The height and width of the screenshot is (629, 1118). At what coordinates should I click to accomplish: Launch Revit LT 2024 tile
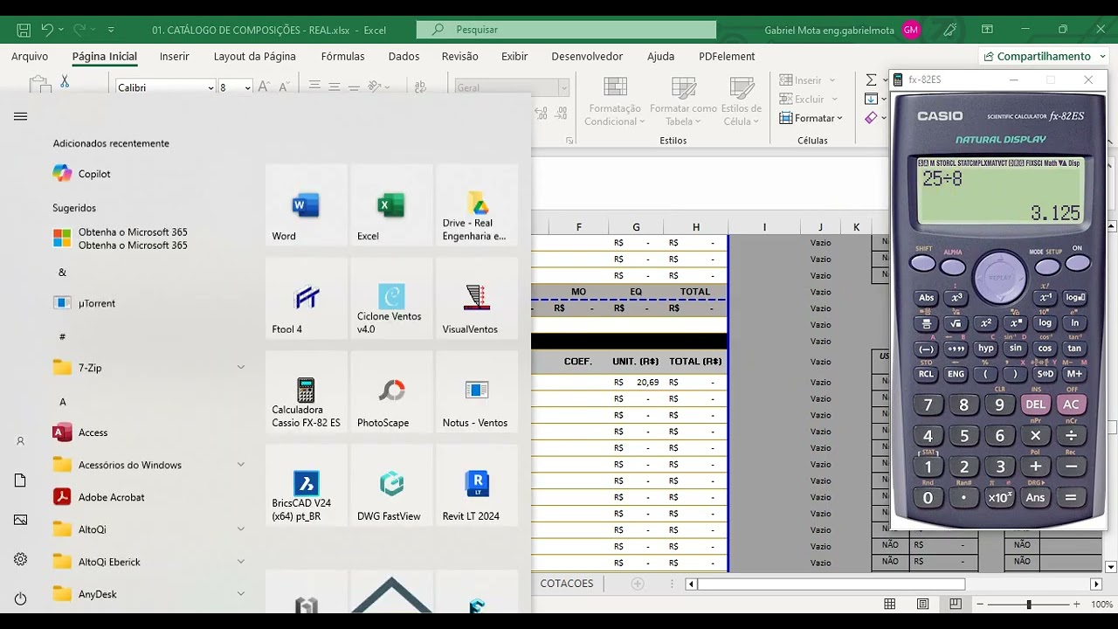click(476, 486)
